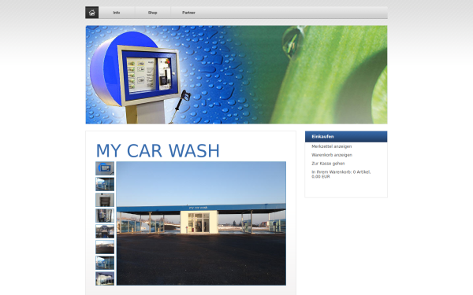View the dark asphalt lot thumbnail

click(105, 247)
